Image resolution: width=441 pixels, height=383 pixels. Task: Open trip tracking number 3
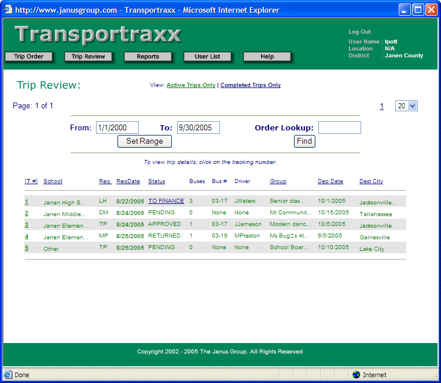click(x=27, y=225)
